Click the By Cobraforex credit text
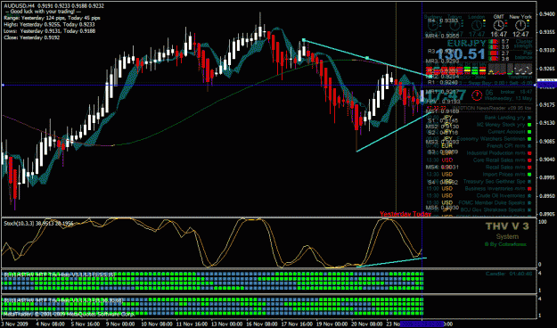Screen dimensions: 557x328 click(505, 244)
